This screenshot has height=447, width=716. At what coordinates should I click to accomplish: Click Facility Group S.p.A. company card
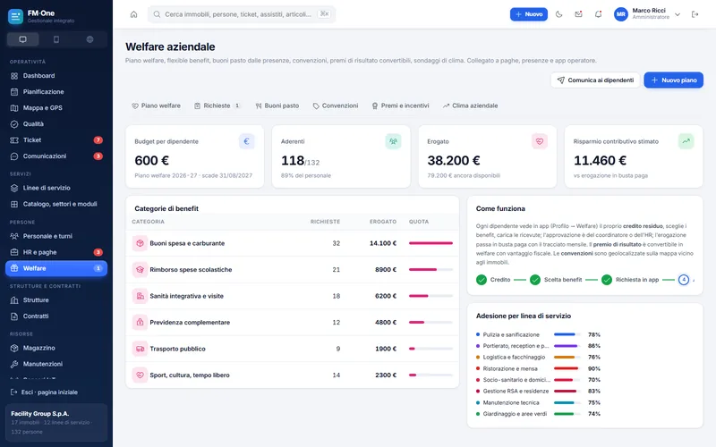tap(56, 422)
